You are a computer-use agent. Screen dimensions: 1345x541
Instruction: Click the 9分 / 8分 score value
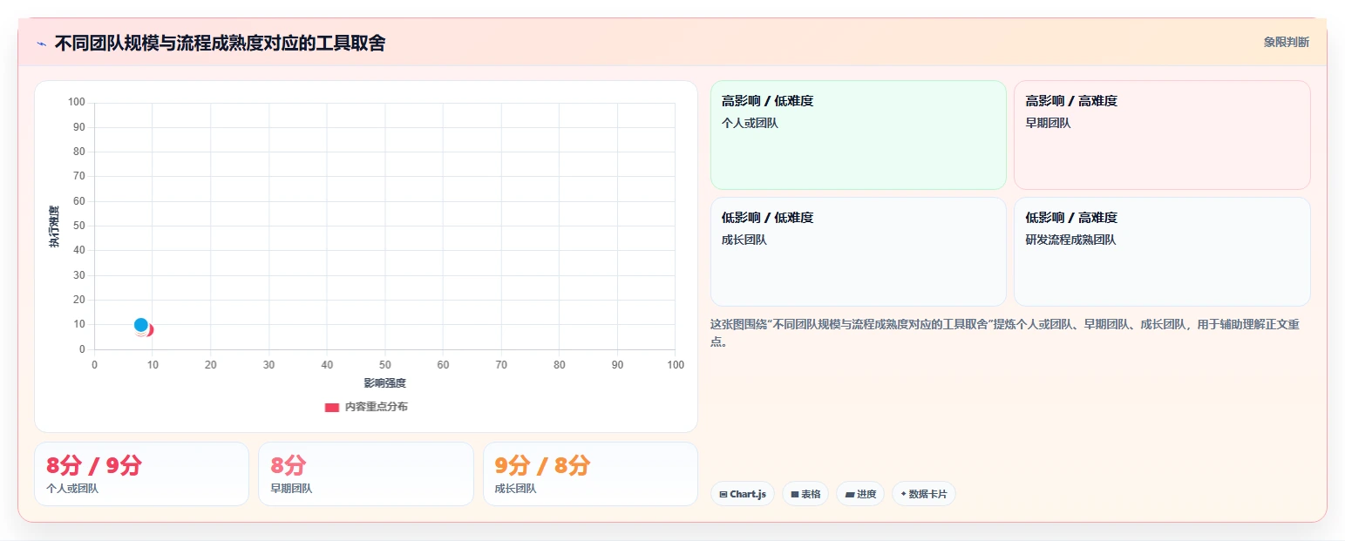(542, 466)
